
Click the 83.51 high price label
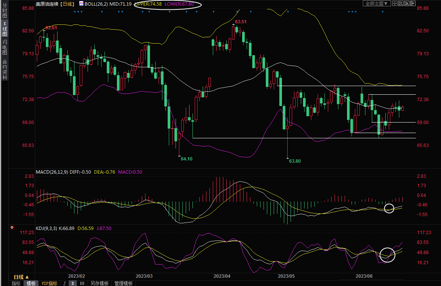coord(241,22)
